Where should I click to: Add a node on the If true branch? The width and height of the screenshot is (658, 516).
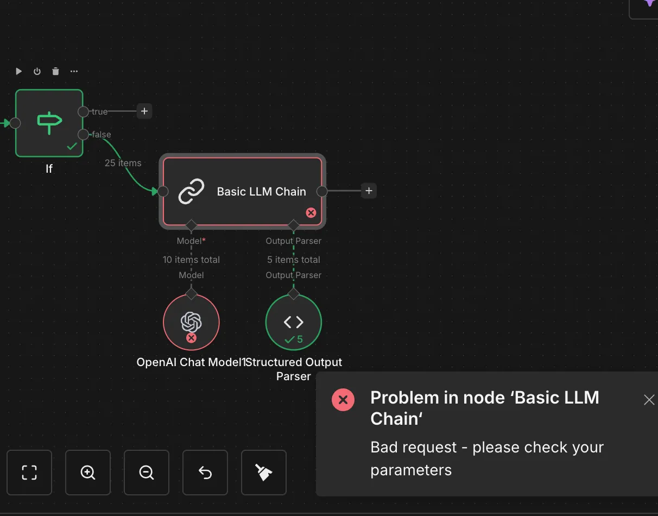click(x=144, y=111)
